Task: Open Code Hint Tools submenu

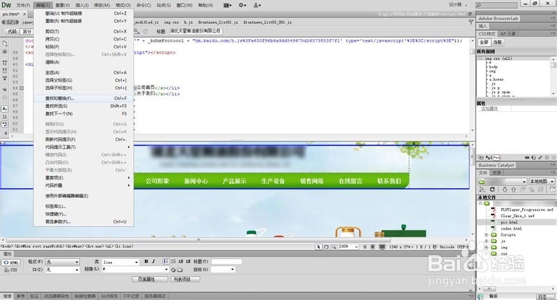Action: pyautogui.click(x=84, y=147)
